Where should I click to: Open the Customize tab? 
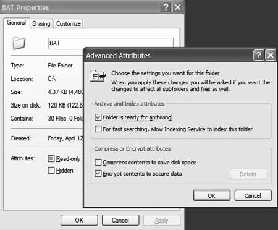(69, 23)
